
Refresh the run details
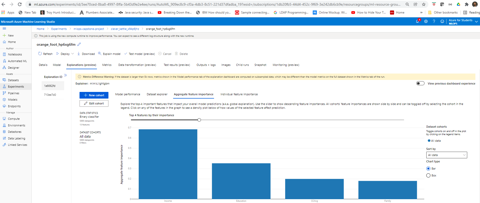[46, 54]
